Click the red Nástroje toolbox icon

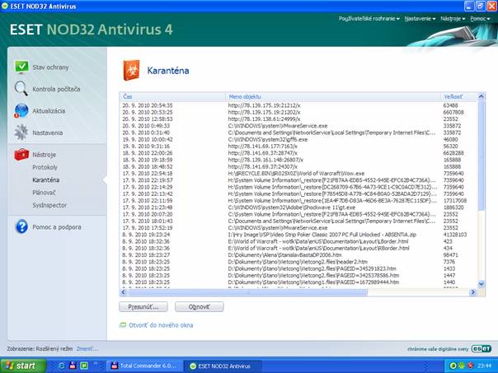coord(21,155)
